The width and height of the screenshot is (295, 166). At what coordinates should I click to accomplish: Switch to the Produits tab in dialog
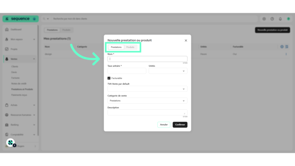130,47
